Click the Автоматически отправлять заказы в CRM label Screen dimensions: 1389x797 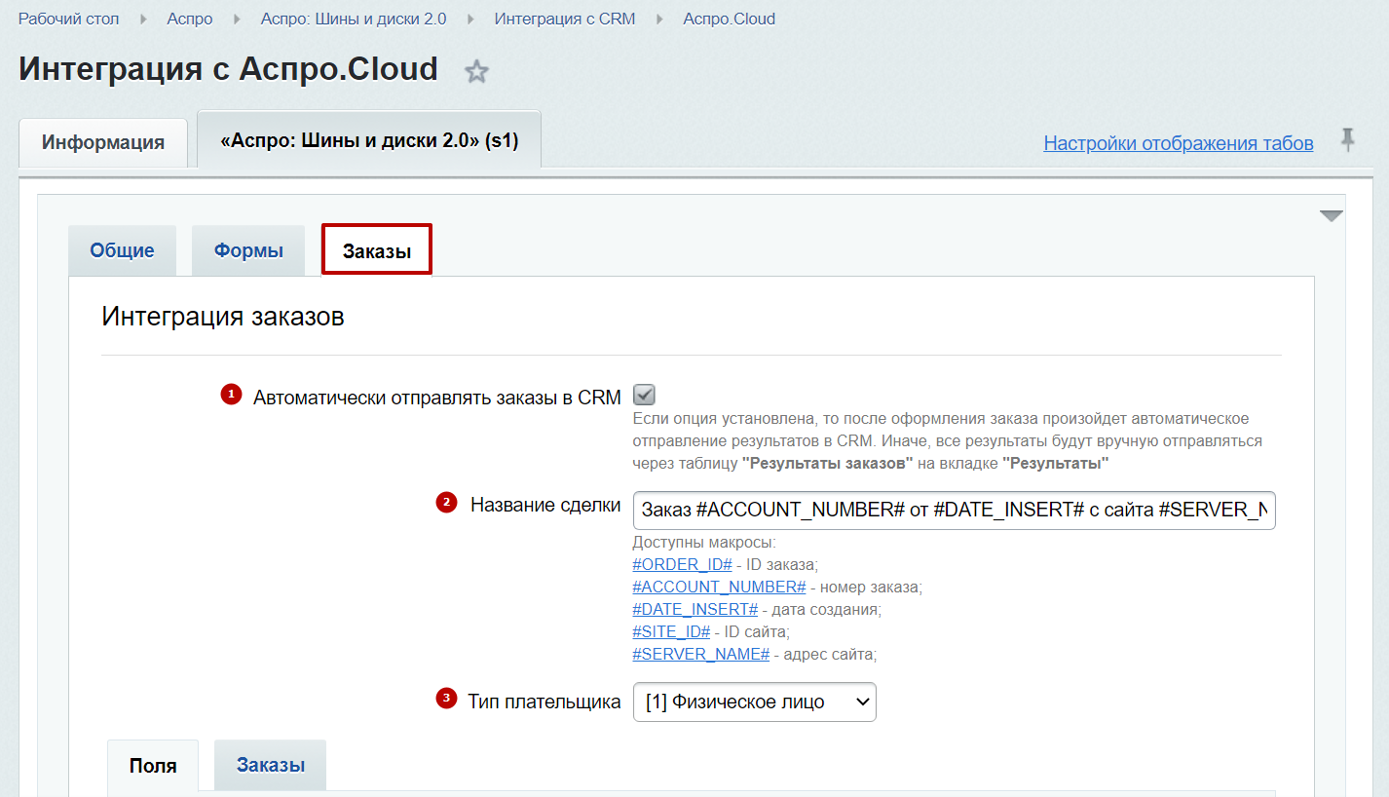[x=437, y=397]
